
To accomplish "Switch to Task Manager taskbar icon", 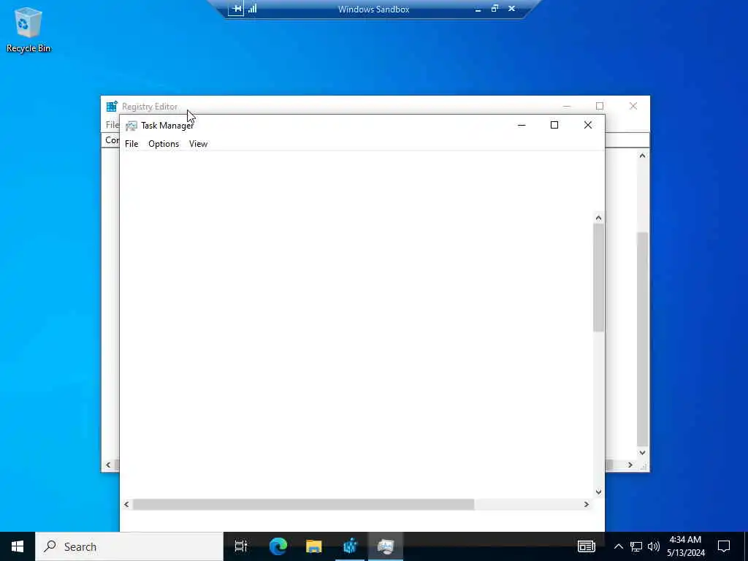I will [x=386, y=546].
